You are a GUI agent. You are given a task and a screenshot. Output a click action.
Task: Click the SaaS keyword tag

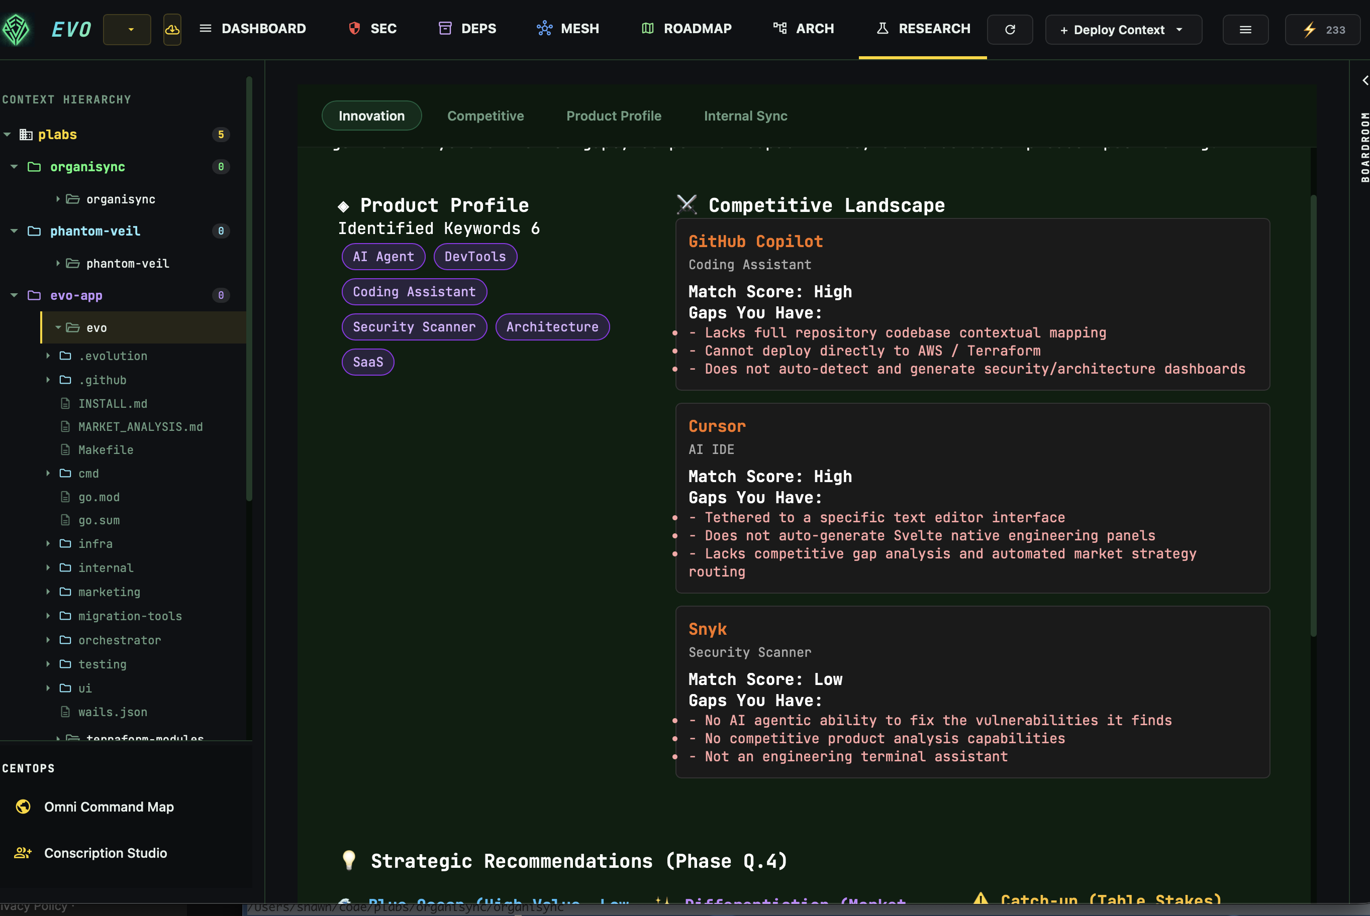tap(368, 362)
